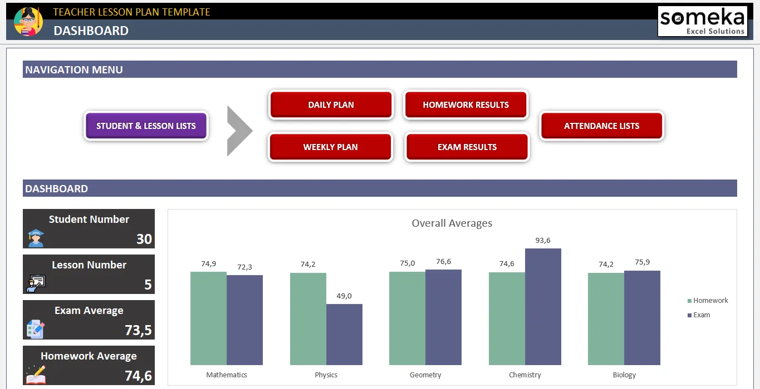Click the purple Exam legend swatch
The height and width of the screenshot is (389, 760).
[690, 315]
